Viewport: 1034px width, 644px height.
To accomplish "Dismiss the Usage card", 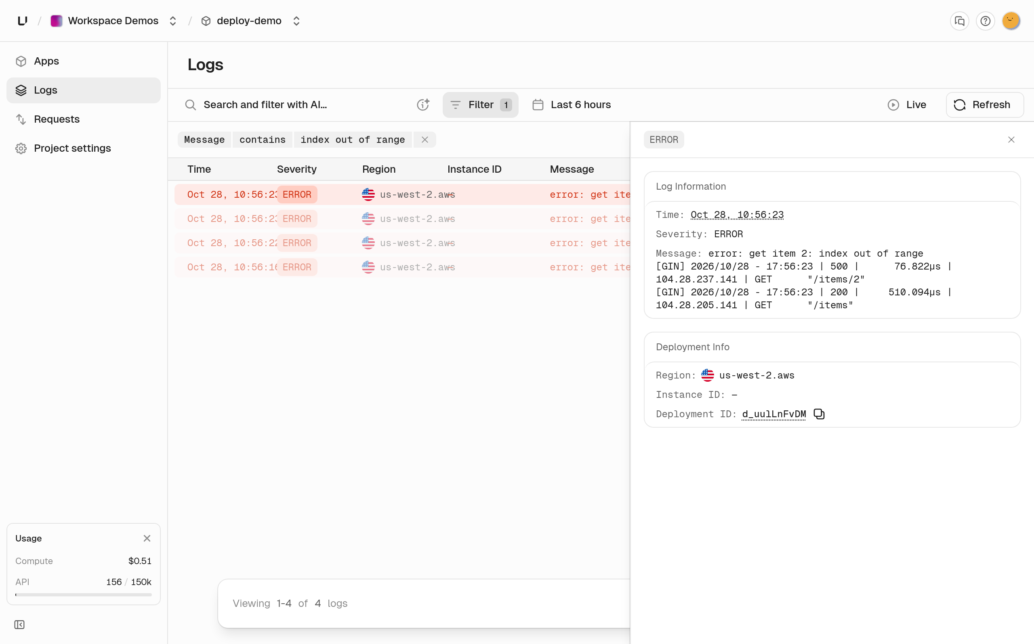I will [x=147, y=538].
